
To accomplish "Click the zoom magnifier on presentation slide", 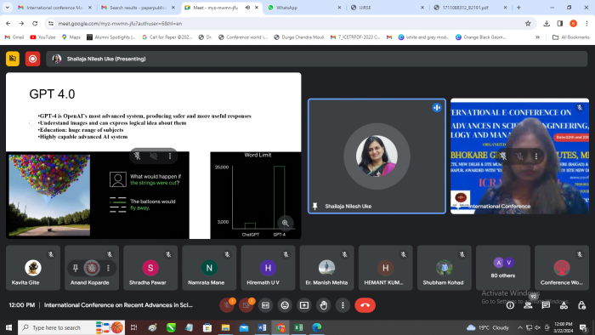I will (x=285, y=223).
